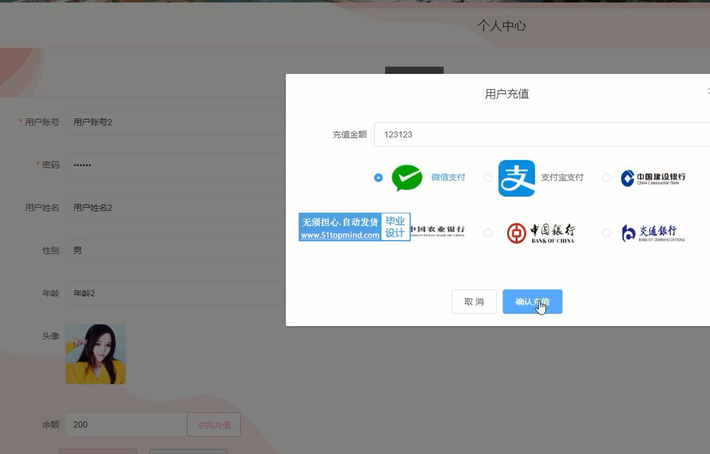Open the 性别 field showing 男
This screenshot has width=710, height=454.
[176, 250]
